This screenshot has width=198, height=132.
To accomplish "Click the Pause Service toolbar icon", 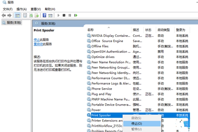I will tap(70, 15).
